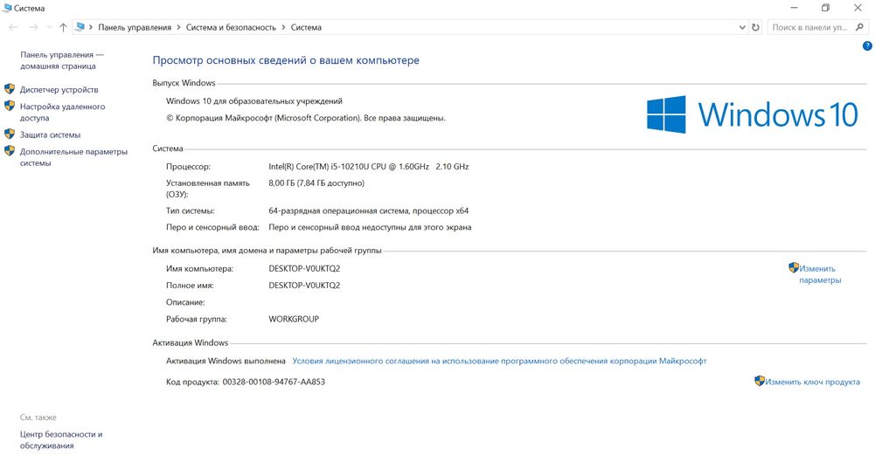Go up one level with Up arrow
Viewport: 875px width, 462px height.
[63, 27]
